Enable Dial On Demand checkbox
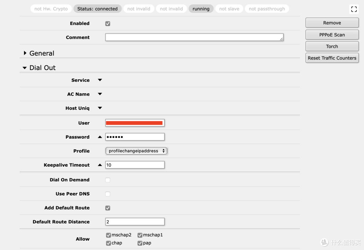 [x=108, y=180]
